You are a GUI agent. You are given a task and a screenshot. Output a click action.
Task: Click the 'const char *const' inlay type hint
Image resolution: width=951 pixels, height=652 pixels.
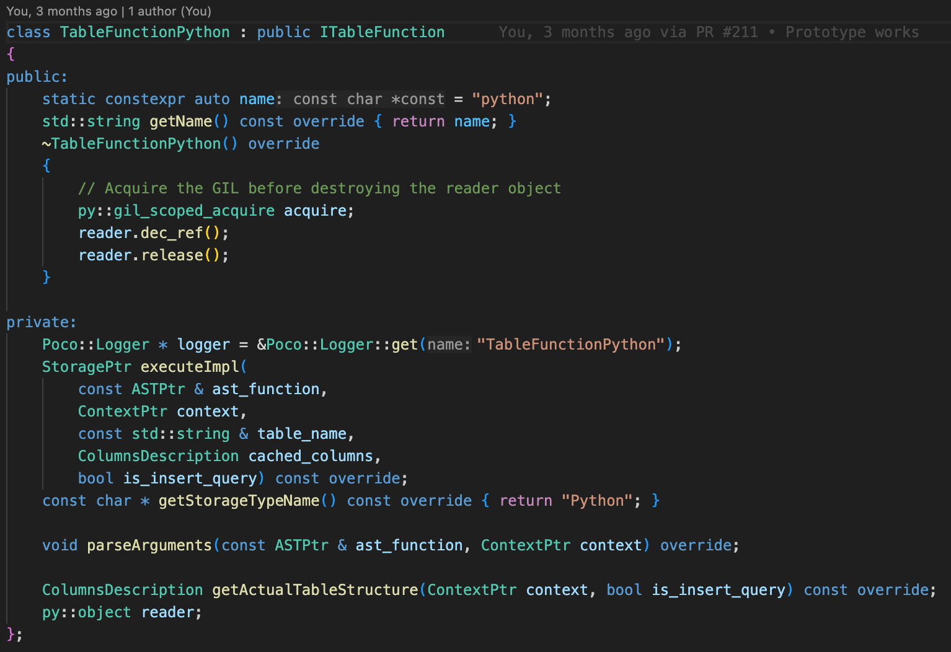[x=368, y=99]
